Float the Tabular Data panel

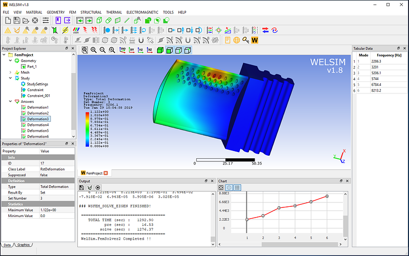click(x=398, y=48)
